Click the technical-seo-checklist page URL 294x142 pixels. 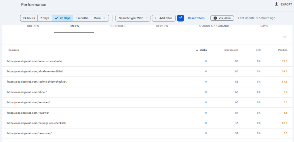(37, 82)
